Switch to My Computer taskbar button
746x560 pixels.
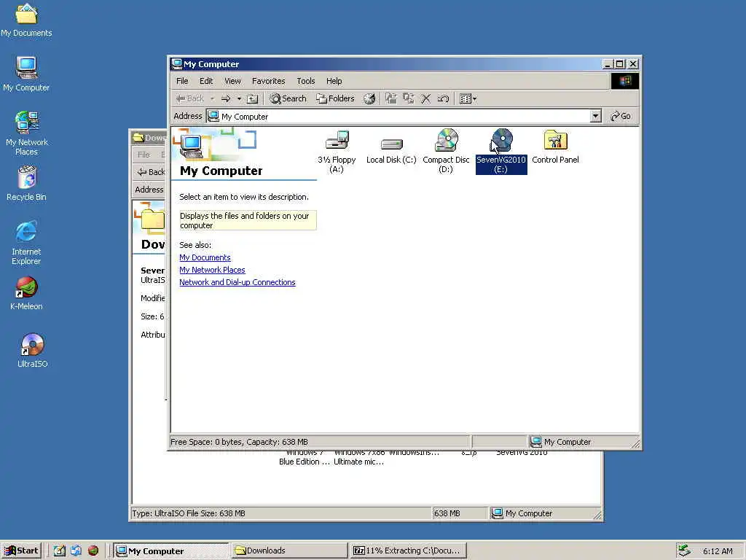[171, 551]
